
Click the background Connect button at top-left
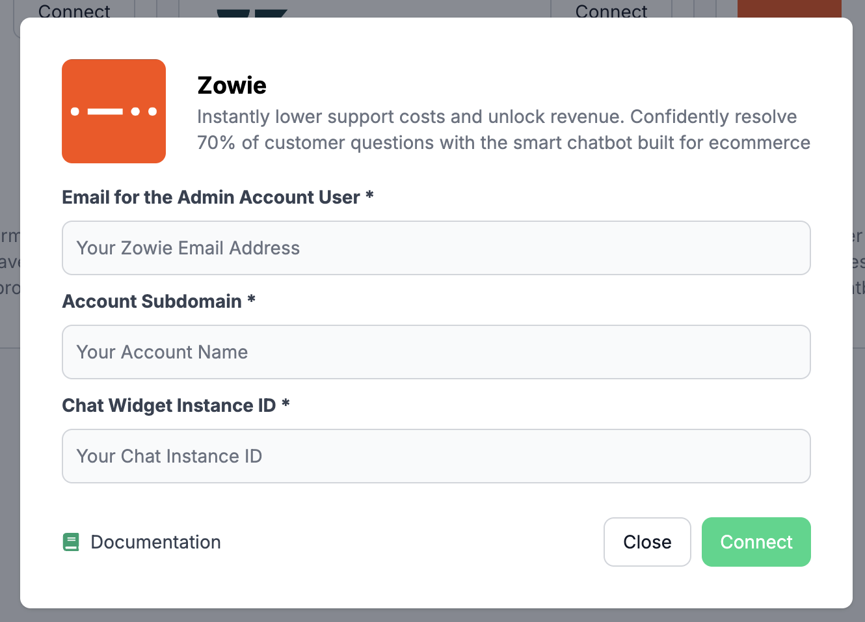click(74, 10)
